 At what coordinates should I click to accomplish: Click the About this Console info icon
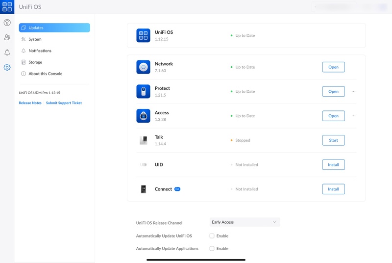click(24, 74)
